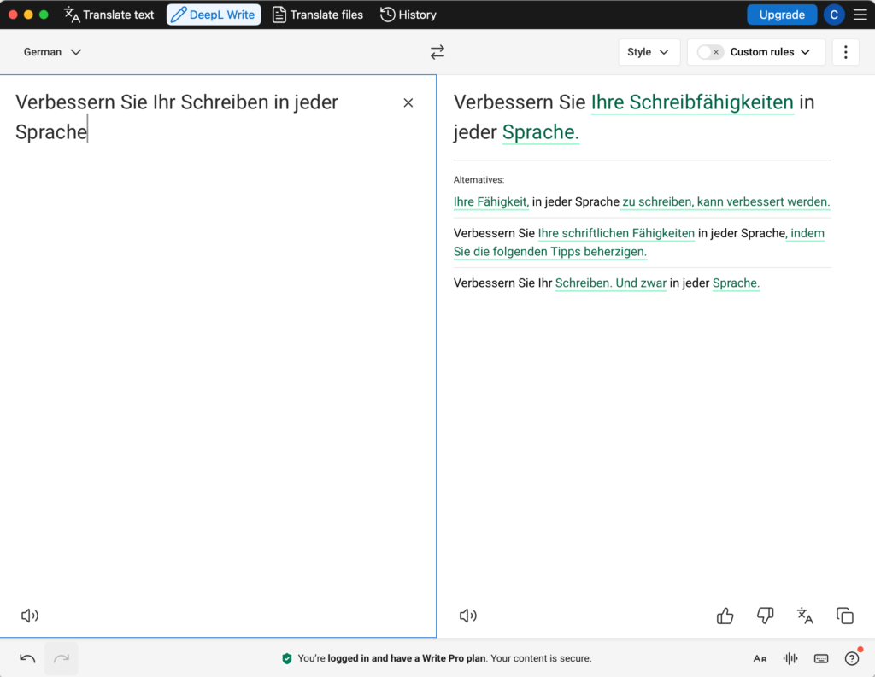
Task: Click the Upgrade button
Action: (x=781, y=15)
